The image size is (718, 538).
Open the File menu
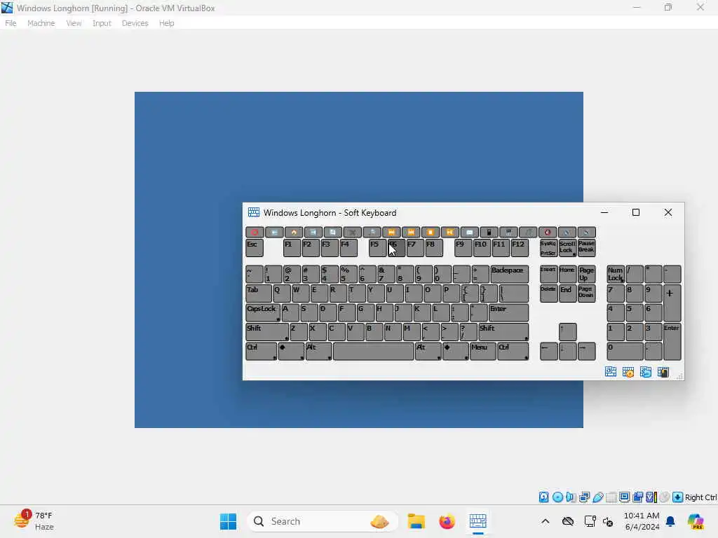click(11, 23)
